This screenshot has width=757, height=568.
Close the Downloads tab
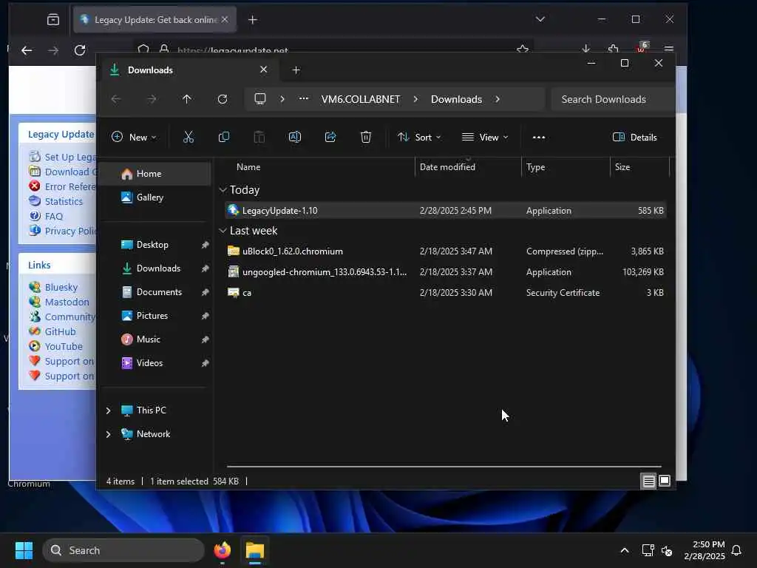264,70
